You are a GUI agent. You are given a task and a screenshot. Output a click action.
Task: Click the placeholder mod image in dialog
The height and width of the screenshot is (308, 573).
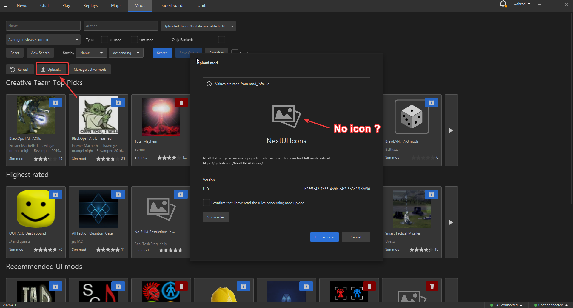286,116
